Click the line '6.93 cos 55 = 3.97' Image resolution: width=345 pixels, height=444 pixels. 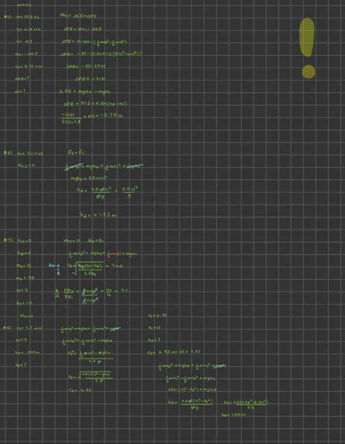point(179,352)
